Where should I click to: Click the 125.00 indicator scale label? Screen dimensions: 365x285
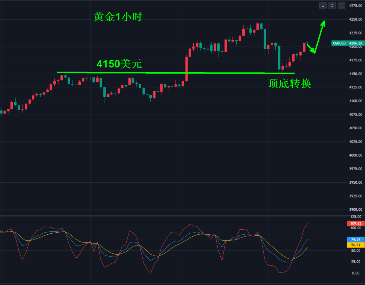click(356, 217)
